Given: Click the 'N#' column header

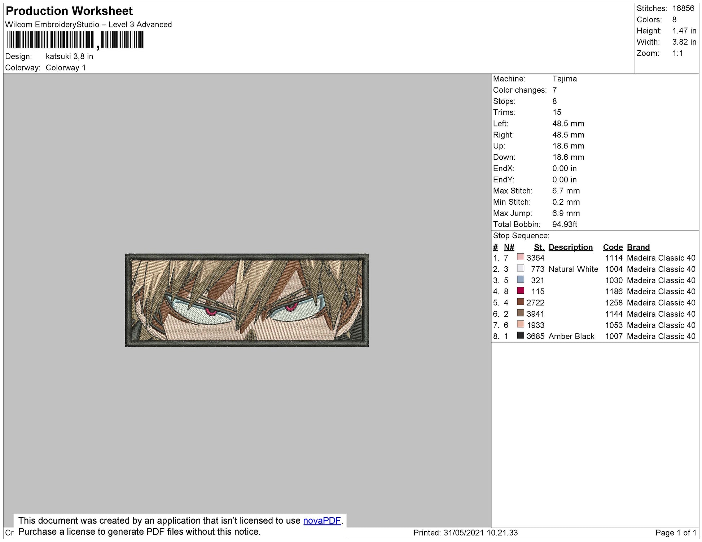Looking at the screenshot, I should coord(509,247).
